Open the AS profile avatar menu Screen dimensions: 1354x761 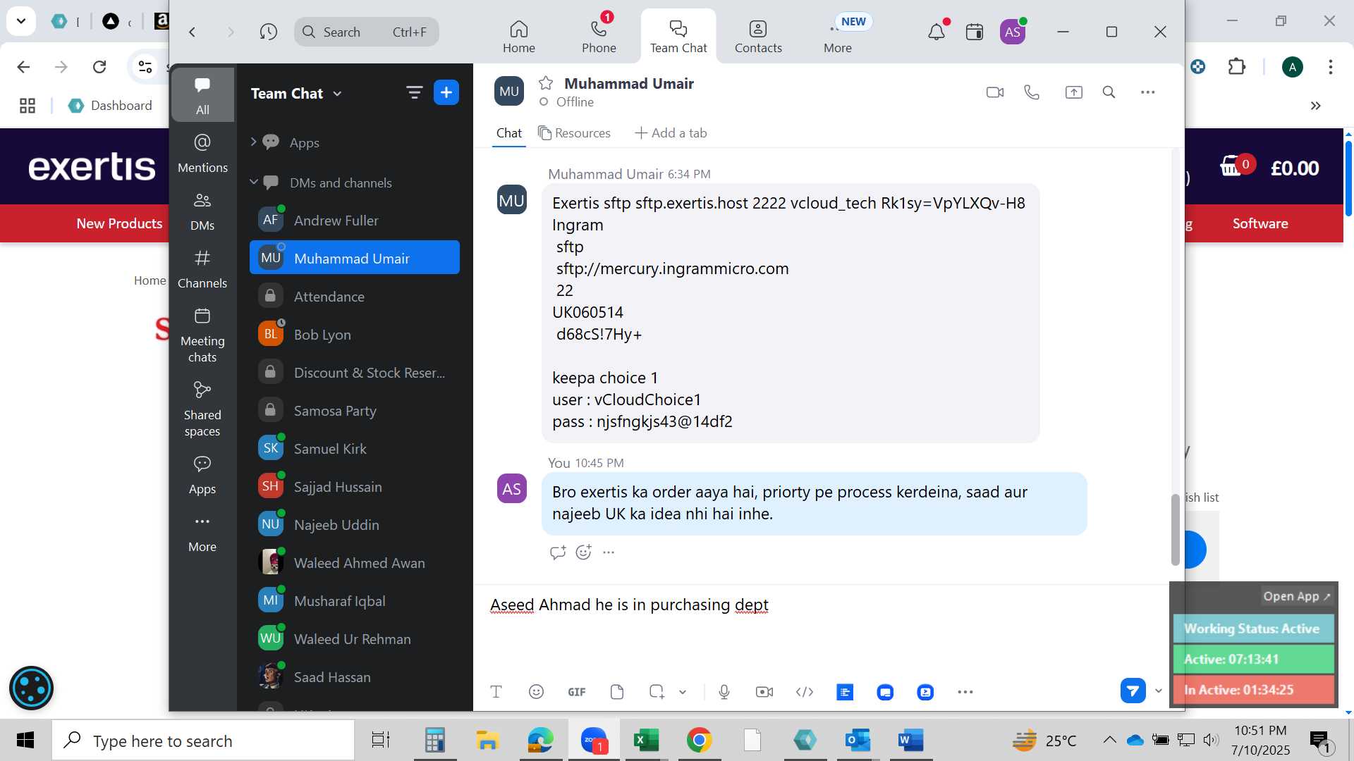1012,32
